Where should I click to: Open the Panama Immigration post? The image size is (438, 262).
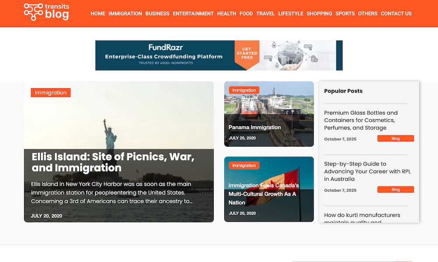[254, 127]
